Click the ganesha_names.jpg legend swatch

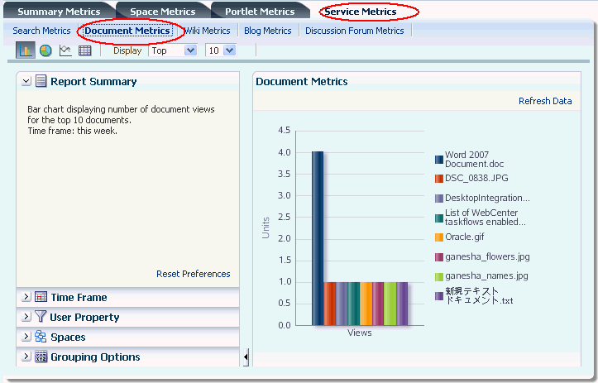tap(439, 276)
